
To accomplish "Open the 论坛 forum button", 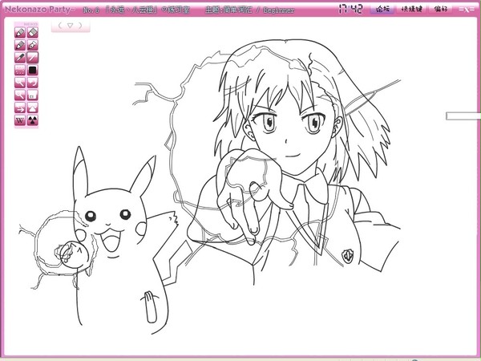I will [x=382, y=9].
